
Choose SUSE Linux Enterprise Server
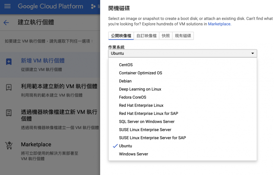click(182, 130)
